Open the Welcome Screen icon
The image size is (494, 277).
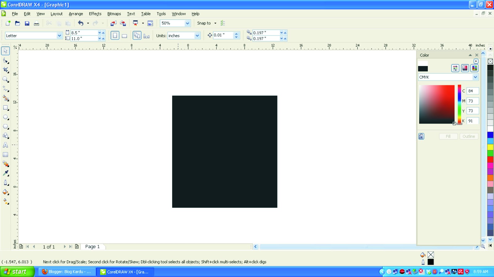coord(150,23)
